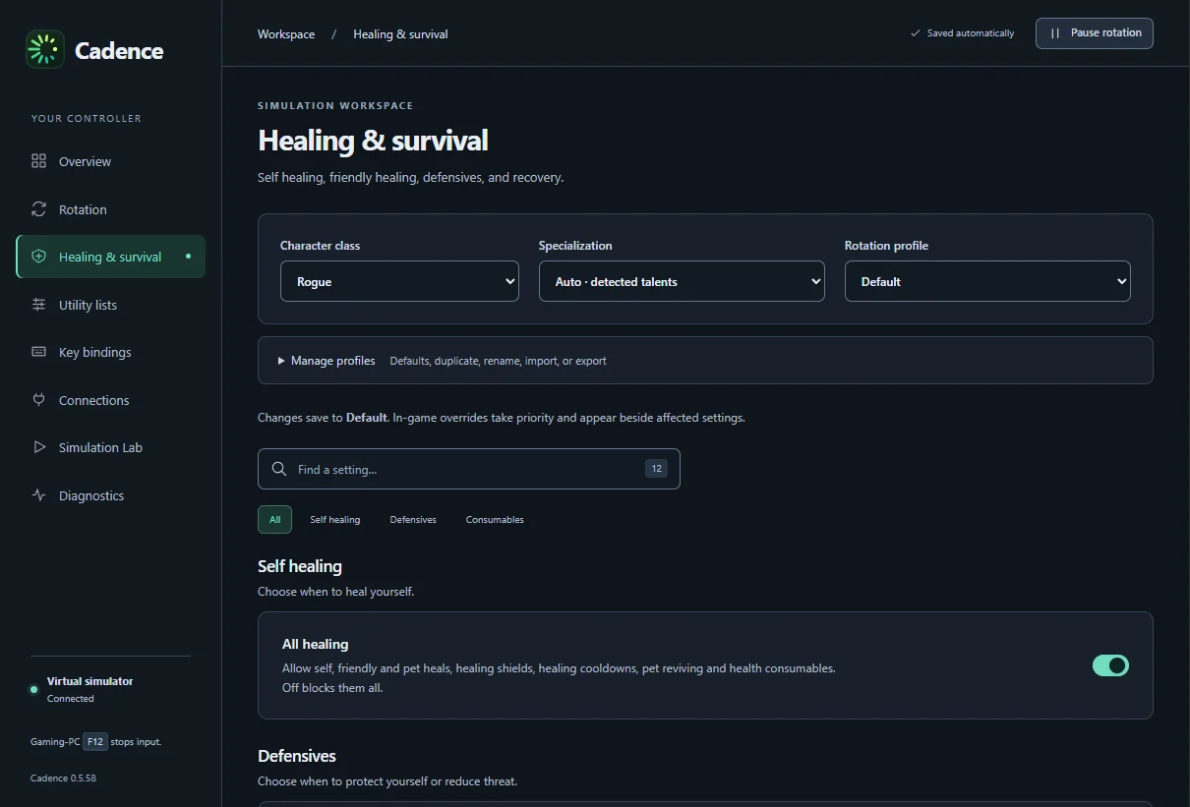This screenshot has height=807, width=1190.
Task: Open Connections page
Action: tap(110, 400)
